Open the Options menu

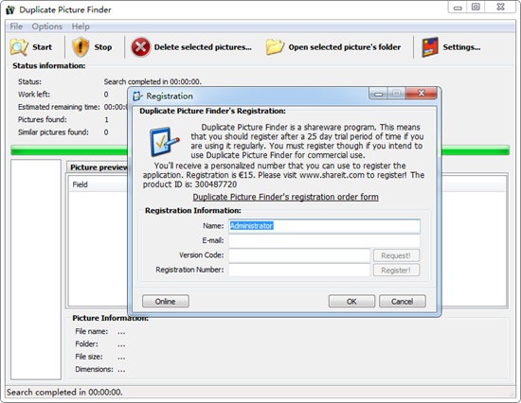coord(46,26)
